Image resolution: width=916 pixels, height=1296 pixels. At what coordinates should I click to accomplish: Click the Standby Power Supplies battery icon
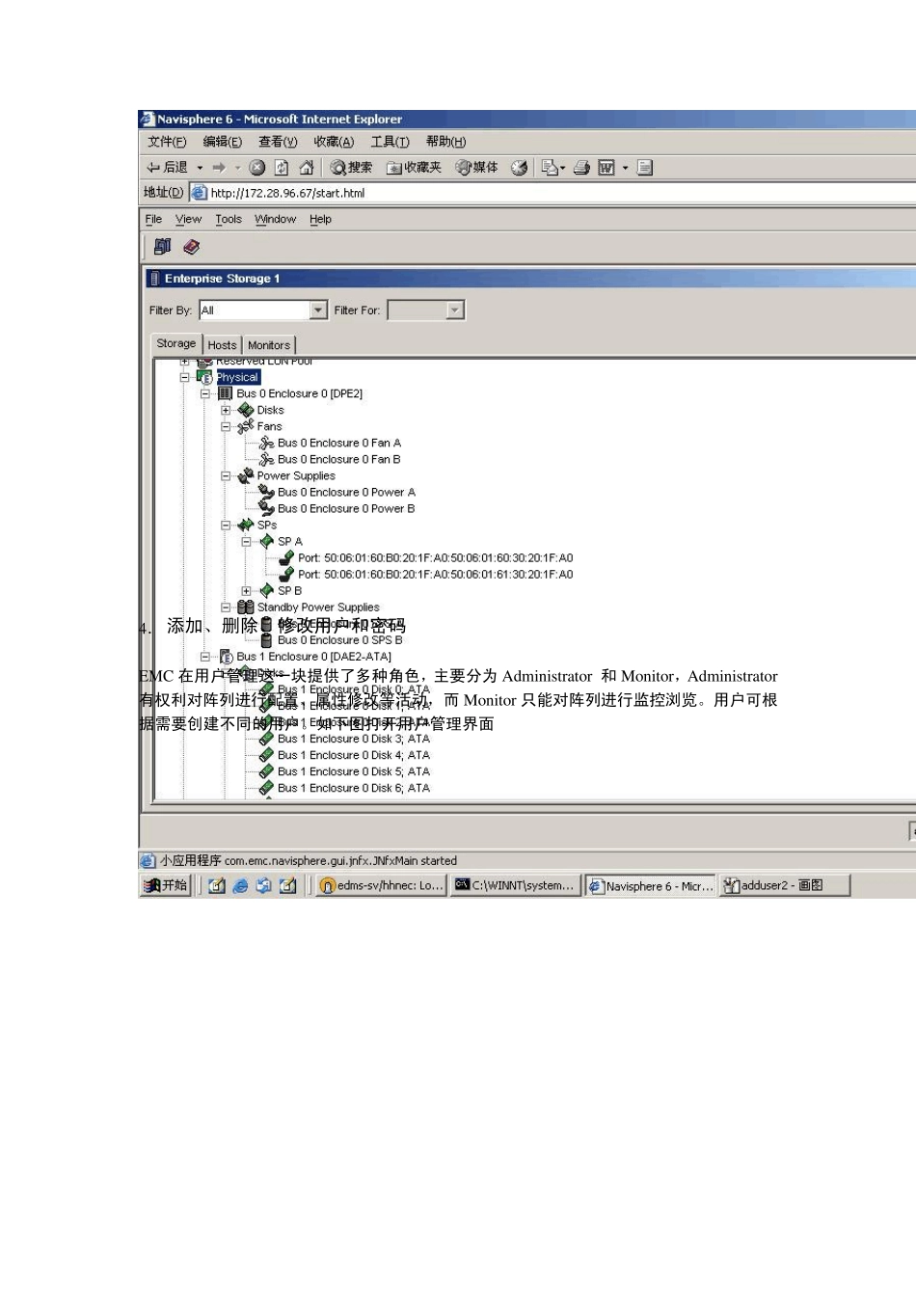pyautogui.click(x=246, y=607)
